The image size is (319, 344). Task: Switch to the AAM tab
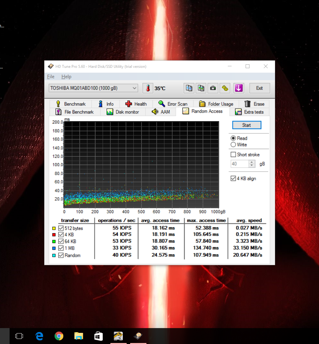(161, 112)
